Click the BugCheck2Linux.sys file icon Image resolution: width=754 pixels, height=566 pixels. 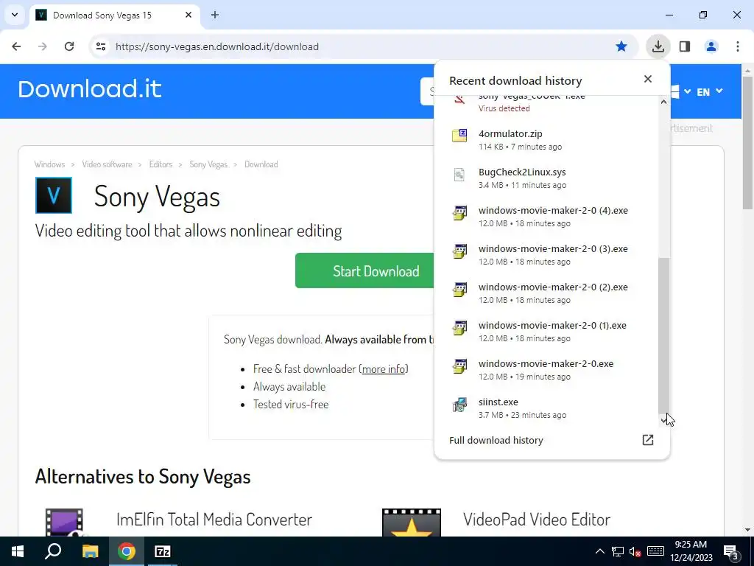coord(459,174)
